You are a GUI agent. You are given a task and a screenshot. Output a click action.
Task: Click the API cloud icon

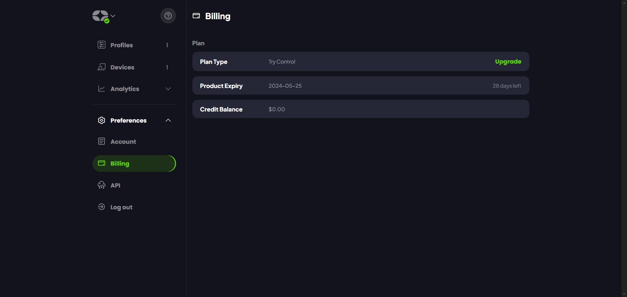[102, 185]
